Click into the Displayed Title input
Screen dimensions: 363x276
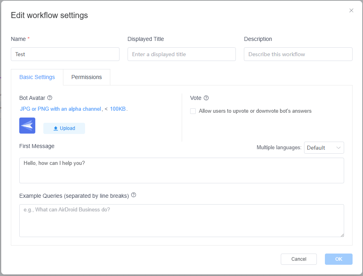[181, 54]
